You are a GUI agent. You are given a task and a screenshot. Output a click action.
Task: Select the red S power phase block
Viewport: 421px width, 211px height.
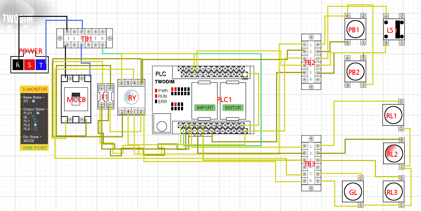(29, 65)
